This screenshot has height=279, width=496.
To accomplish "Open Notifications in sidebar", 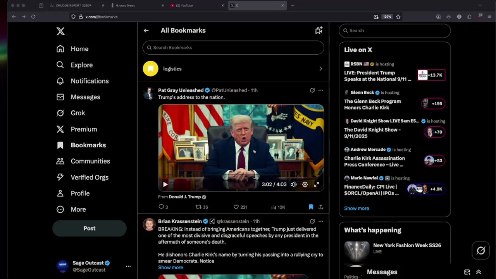I will pos(83,81).
